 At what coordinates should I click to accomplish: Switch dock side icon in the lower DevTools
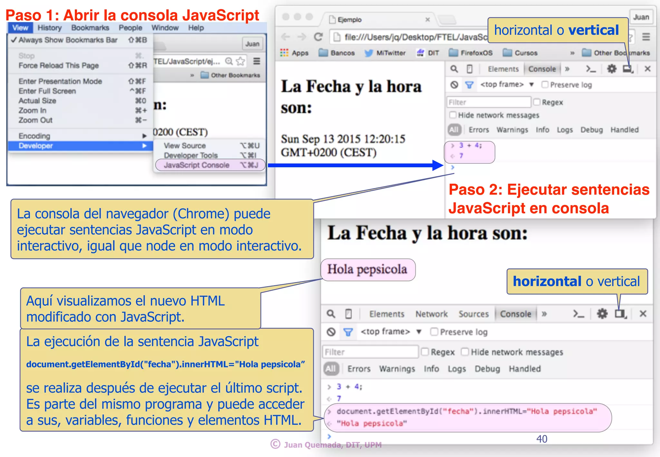pos(621,314)
